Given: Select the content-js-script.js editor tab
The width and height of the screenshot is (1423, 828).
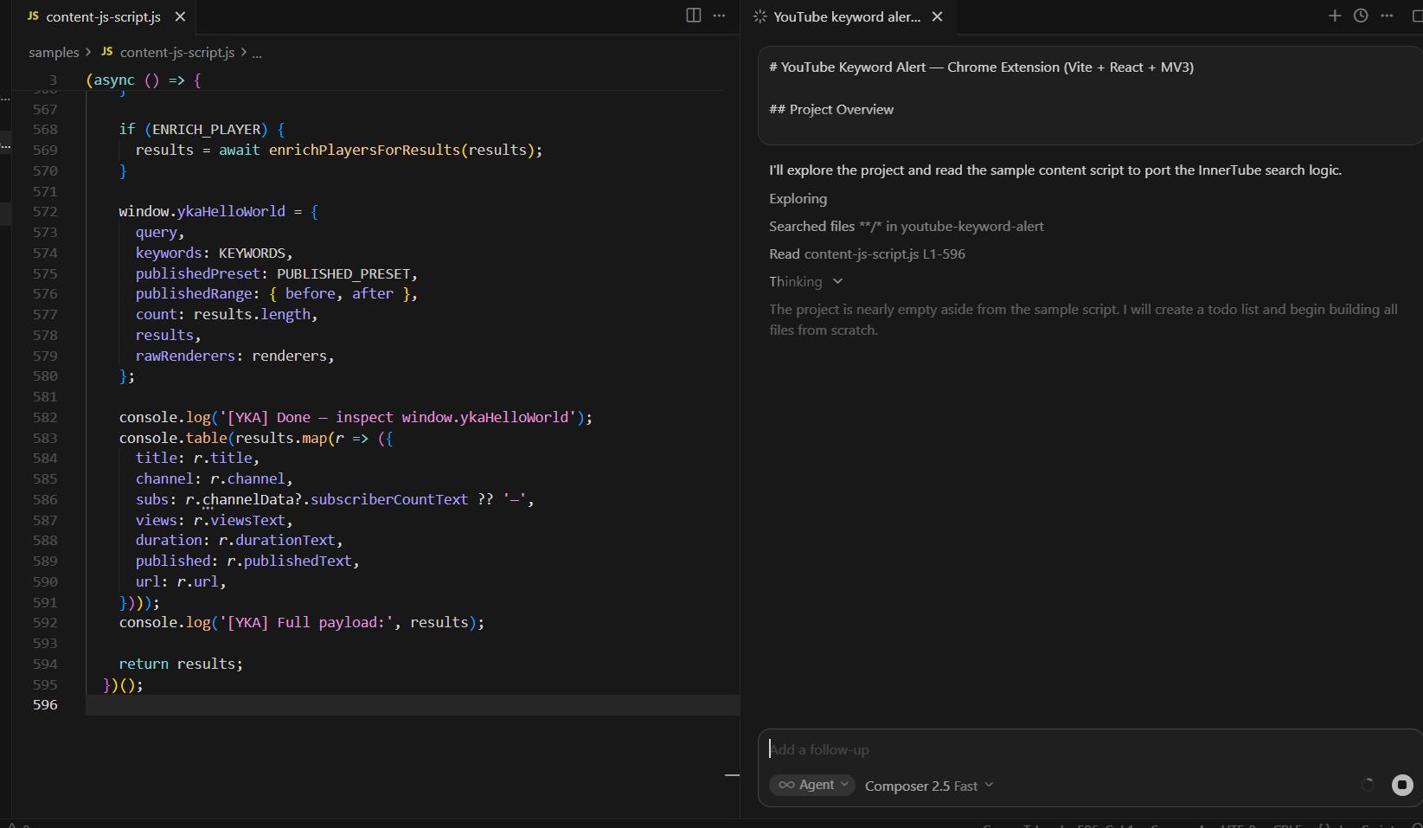Looking at the screenshot, I should point(105,16).
